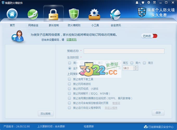Open the security news globe icon
Viewport: 177px width, 130px height.
click(115, 15)
